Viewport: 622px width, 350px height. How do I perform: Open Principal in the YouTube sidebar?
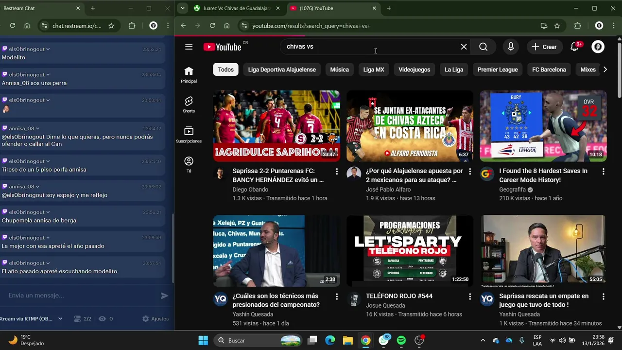pos(189,75)
